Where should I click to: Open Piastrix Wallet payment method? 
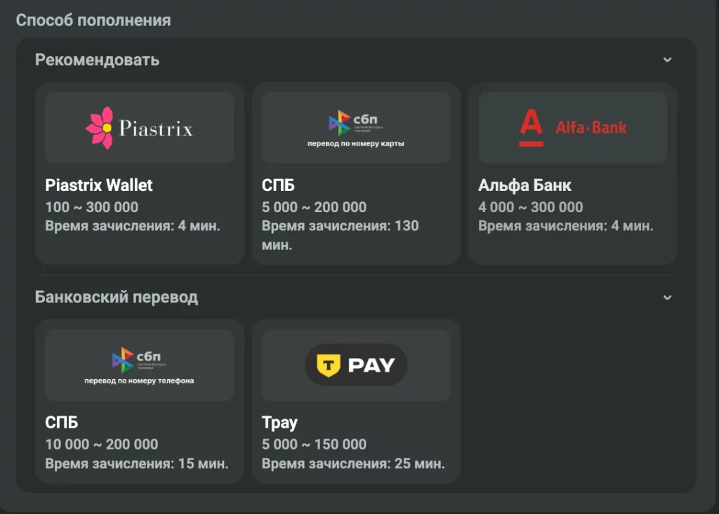point(140,173)
